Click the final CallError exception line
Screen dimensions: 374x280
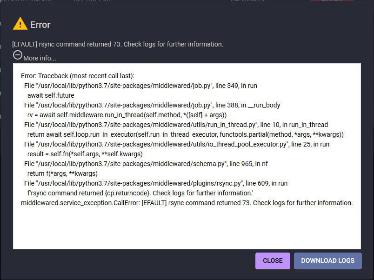pyautogui.click(x=187, y=203)
